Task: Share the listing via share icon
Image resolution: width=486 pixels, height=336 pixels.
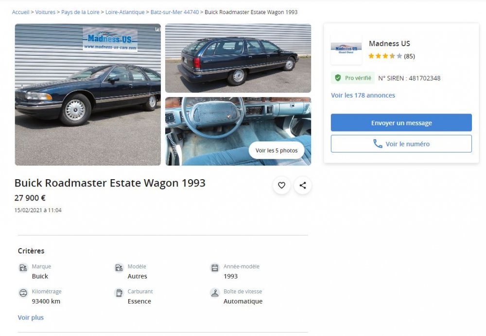Action: click(x=302, y=185)
